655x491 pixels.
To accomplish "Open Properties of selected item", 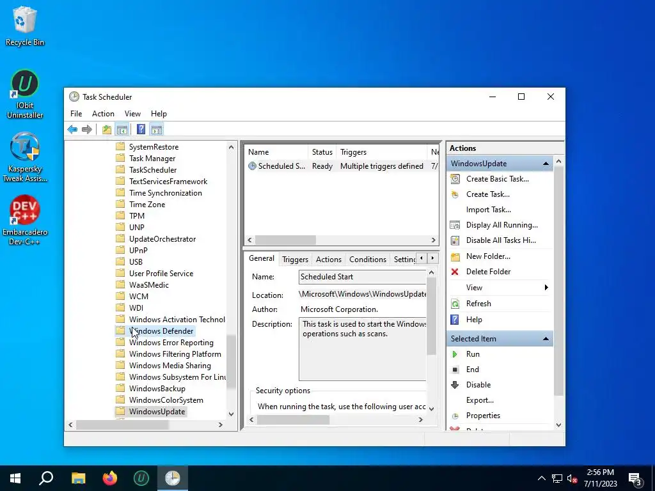I will [x=483, y=416].
